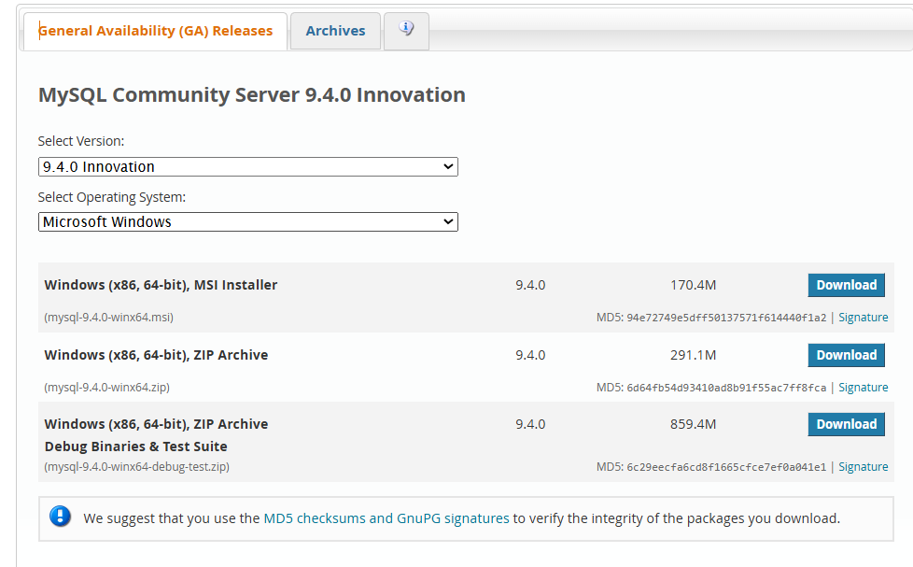Download the 291.1M ZIP Archive
Viewport: 913px width, 567px height.
click(846, 355)
